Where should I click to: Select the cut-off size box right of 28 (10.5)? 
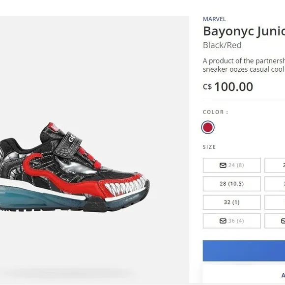(275, 184)
